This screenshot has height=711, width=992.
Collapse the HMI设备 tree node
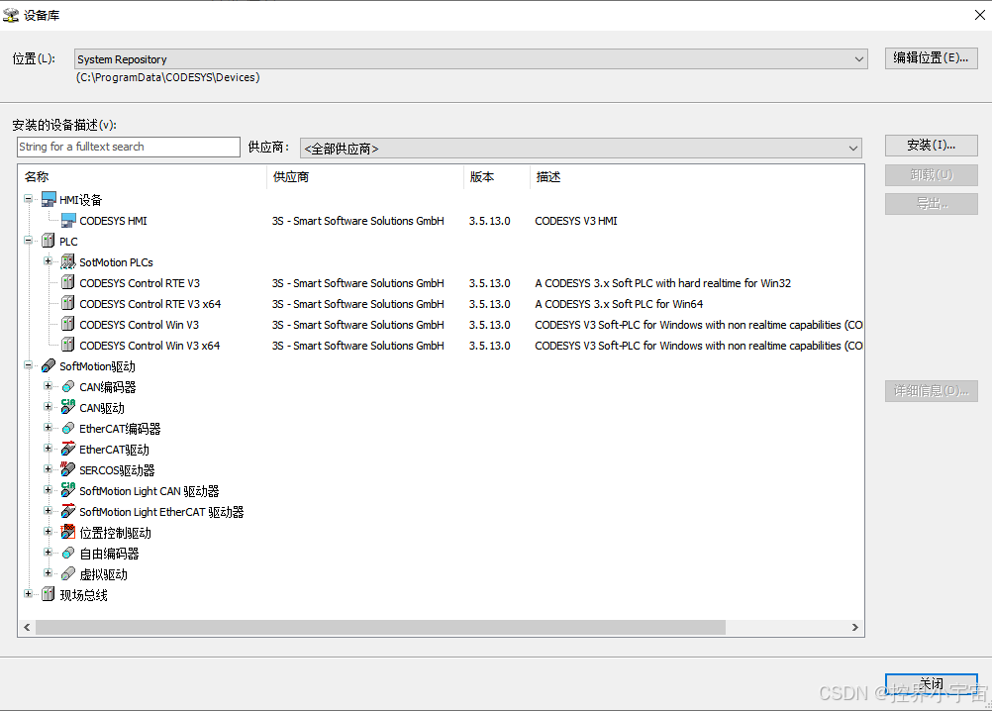28,199
